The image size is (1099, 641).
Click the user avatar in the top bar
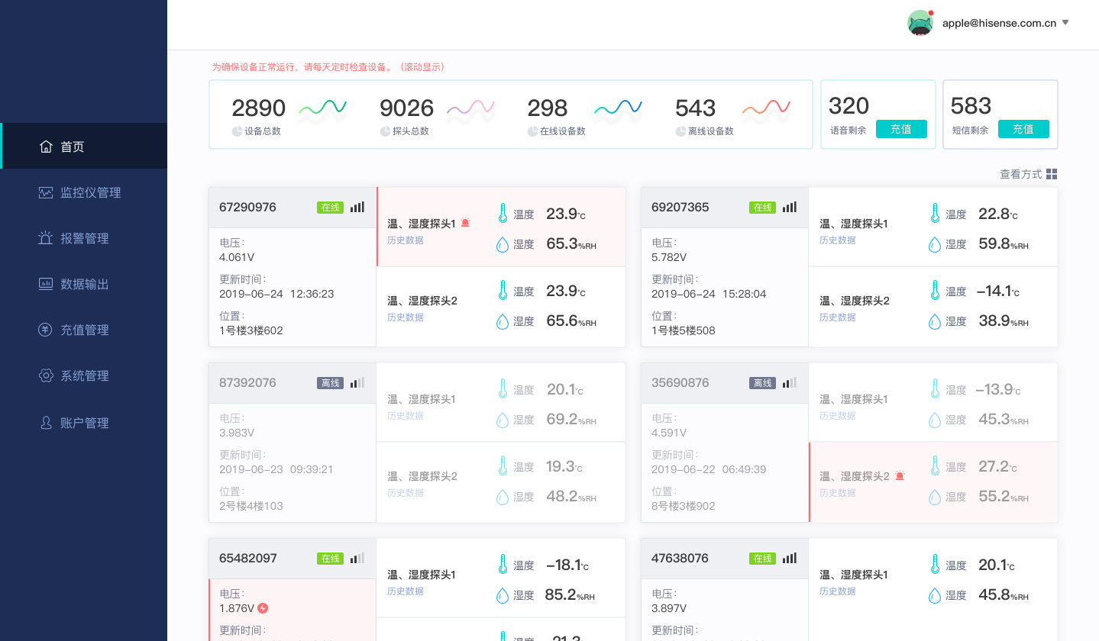(x=920, y=23)
